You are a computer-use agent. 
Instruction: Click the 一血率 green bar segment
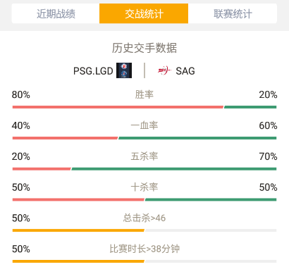coord(197,138)
